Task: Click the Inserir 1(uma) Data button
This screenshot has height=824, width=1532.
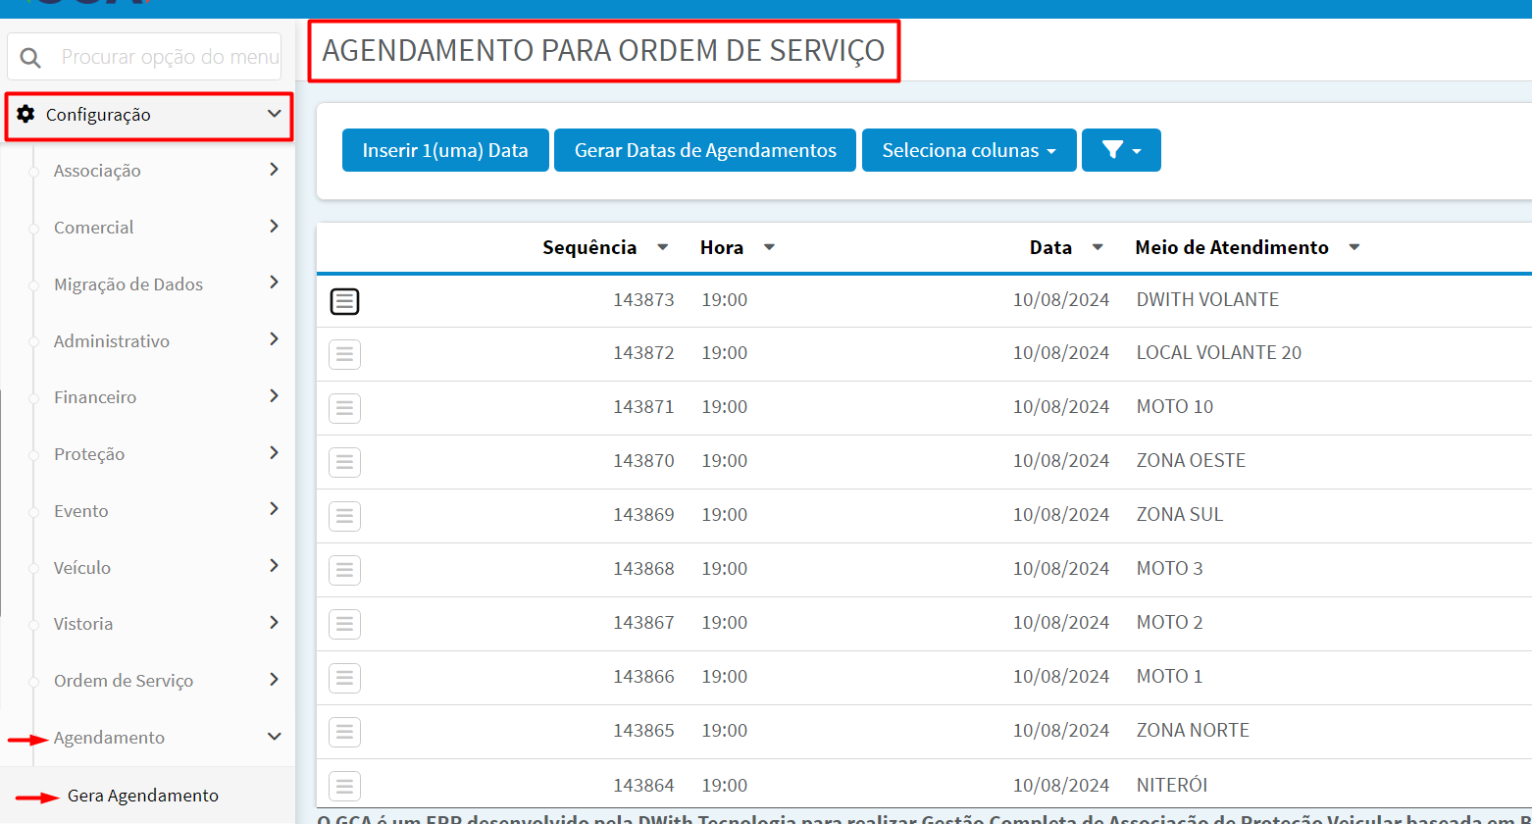Action: 445,150
